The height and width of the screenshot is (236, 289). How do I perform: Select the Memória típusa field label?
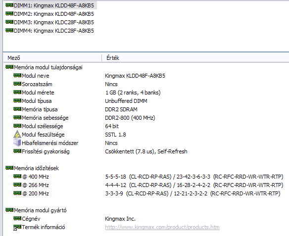(40, 109)
